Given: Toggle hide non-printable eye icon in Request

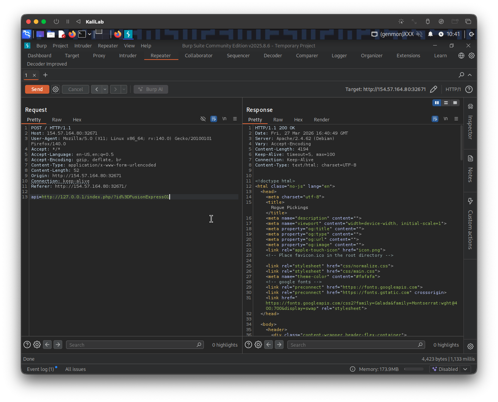Looking at the screenshot, I should (203, 119).
